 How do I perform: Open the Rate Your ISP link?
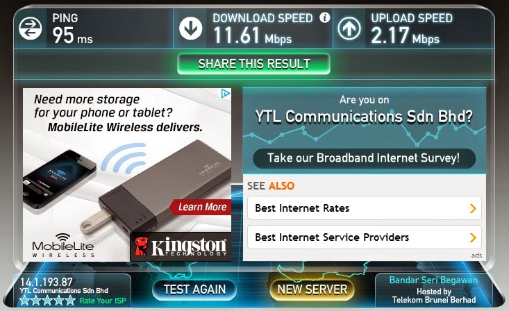pyautogui.click(x=103, y=301)
